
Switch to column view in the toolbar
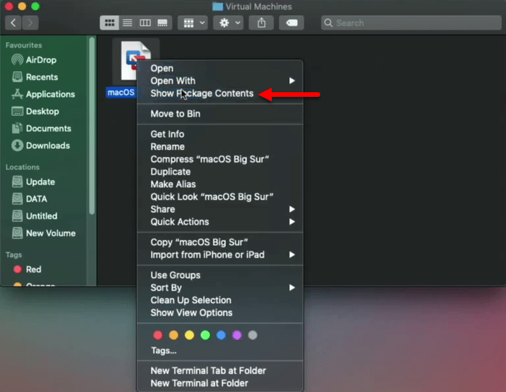(x=145, y=23)
